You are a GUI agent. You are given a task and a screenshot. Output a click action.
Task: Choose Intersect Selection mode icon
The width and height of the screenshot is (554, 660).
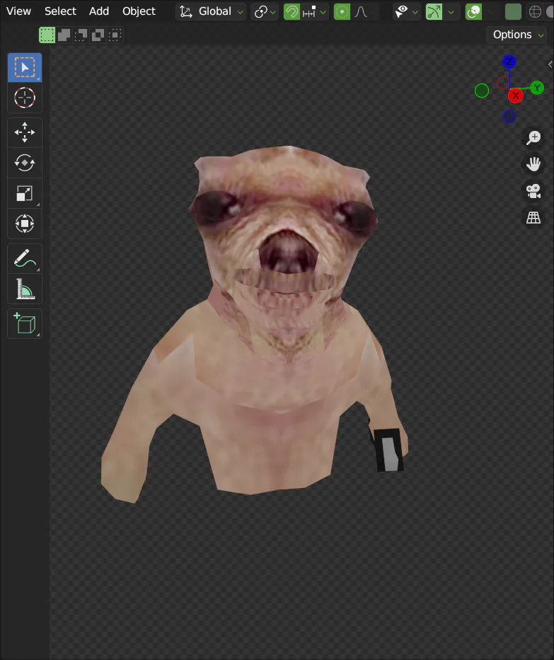pos(115,35)
